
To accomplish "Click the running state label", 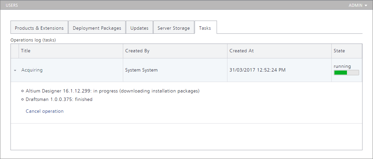I will (x=342, y=66).
